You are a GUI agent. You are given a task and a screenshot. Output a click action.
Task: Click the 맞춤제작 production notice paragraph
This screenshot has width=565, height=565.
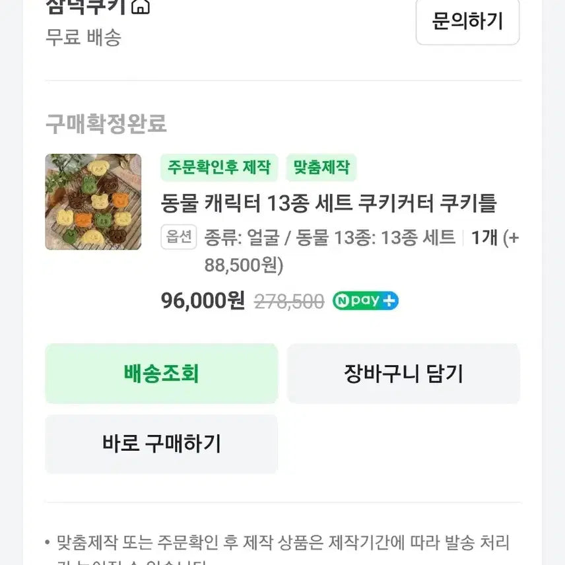coord(277,545)
